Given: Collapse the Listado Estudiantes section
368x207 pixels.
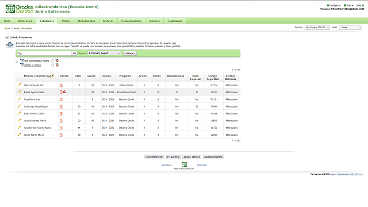Looking at the screenshot, I should pyautogui.click(x=7, y=37).
